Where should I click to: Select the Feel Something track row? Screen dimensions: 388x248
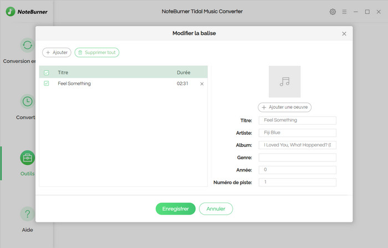123,83
